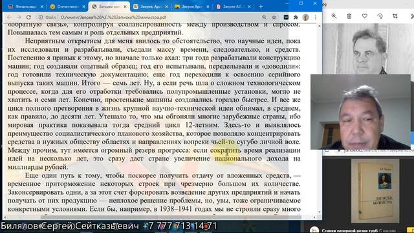Close the Записки мин tab
The width and height of the screenshot is (414, 233).
(125, 7)
